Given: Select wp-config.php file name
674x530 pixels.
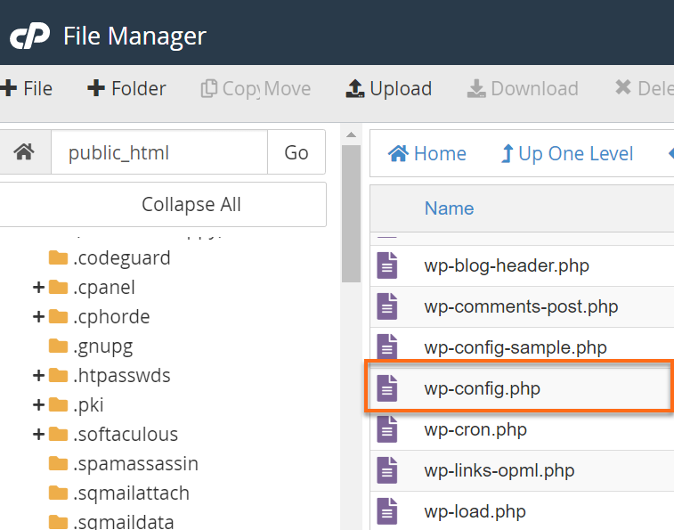Looking at the screenshot, I should pyautogui.click(x=482, y=389).
